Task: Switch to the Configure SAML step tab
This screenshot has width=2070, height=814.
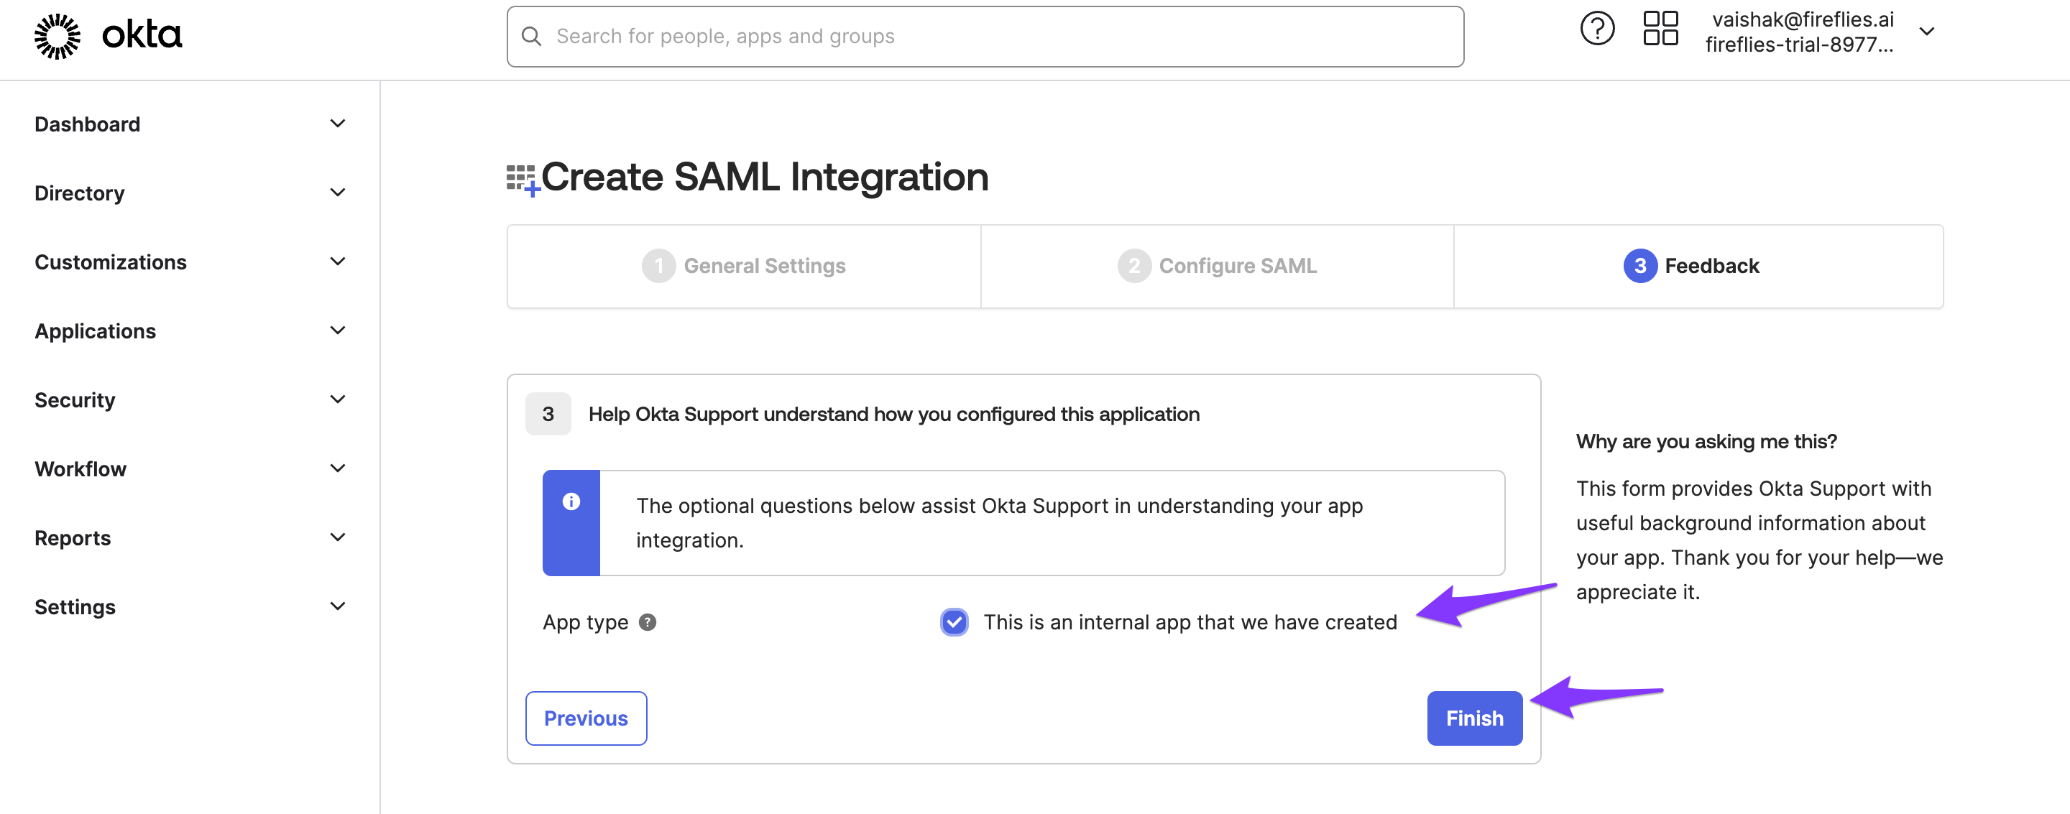Action: coord(1217,266)
